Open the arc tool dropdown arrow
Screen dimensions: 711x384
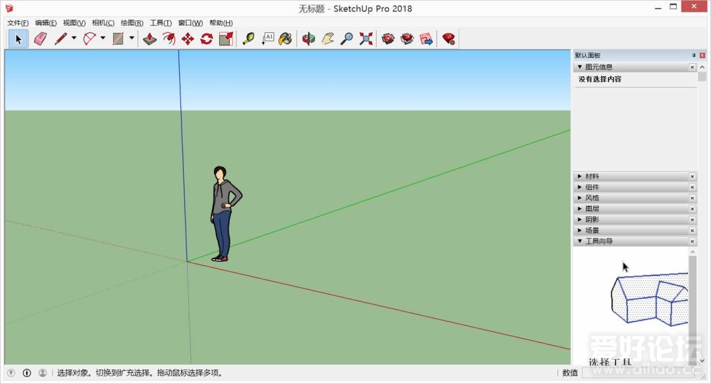(x=103, y=38)
